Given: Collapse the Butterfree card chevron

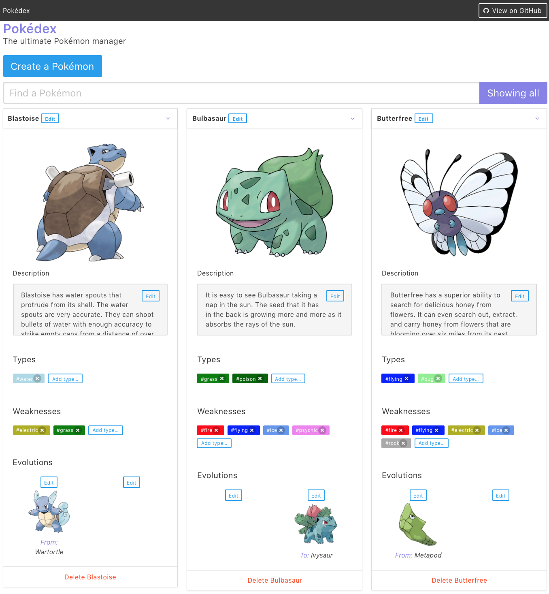Looking at the screenshot, I should pyautogui.click(x=537, y=119).
